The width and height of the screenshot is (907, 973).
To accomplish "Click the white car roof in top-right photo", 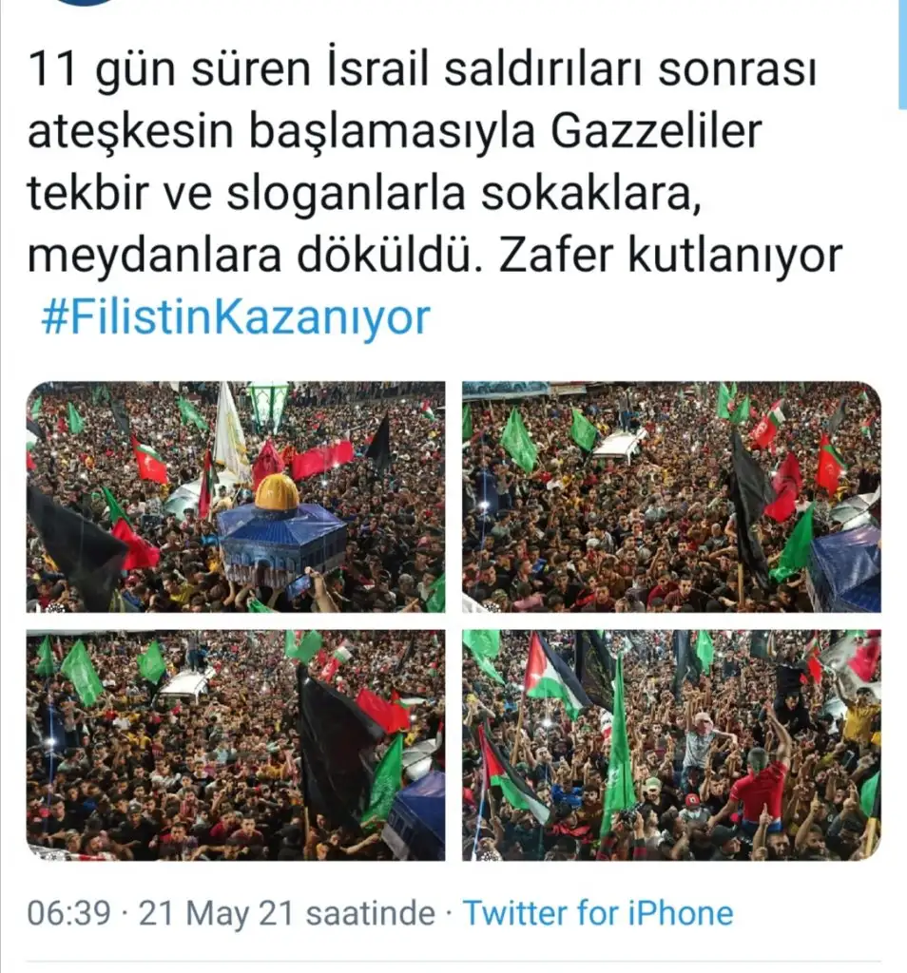I will [619, 446].
